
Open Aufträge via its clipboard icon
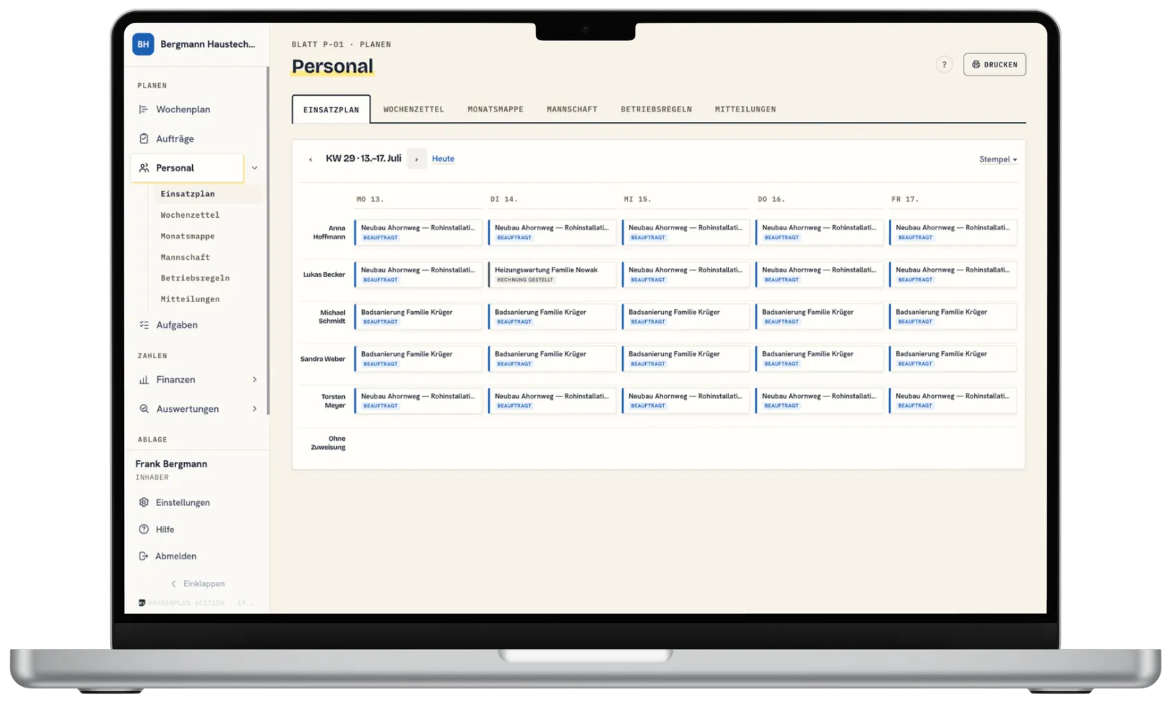click(144, 139)
